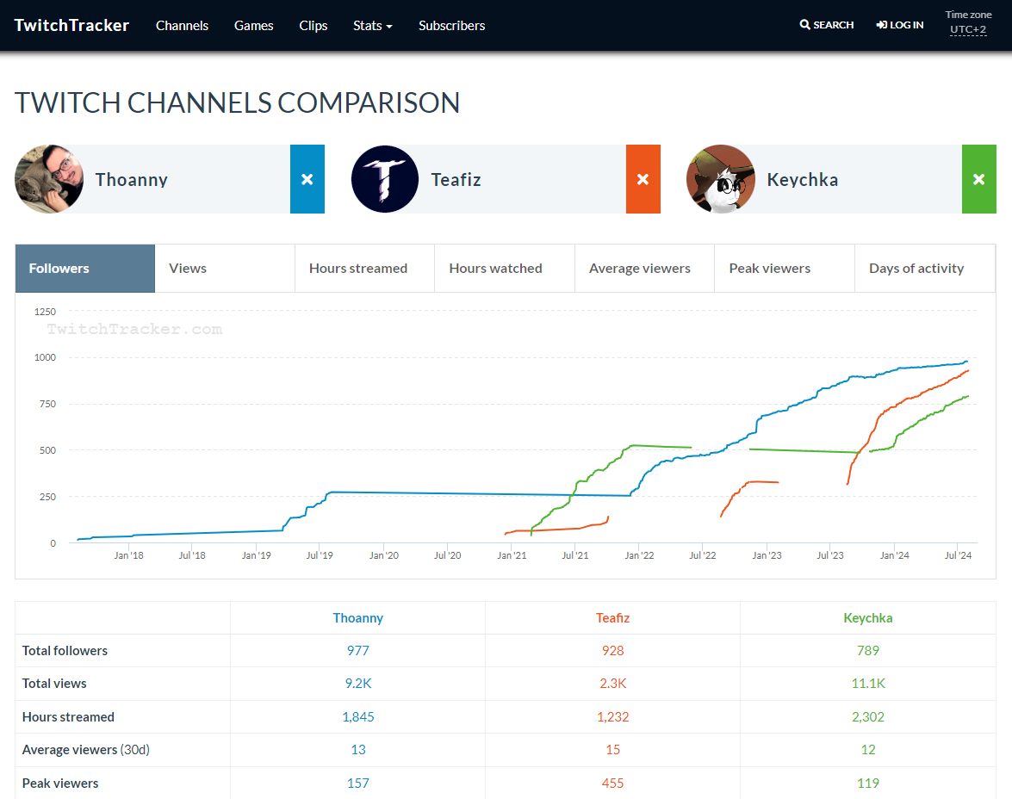Remove Teafiz with the orange X button

(643, 179)
